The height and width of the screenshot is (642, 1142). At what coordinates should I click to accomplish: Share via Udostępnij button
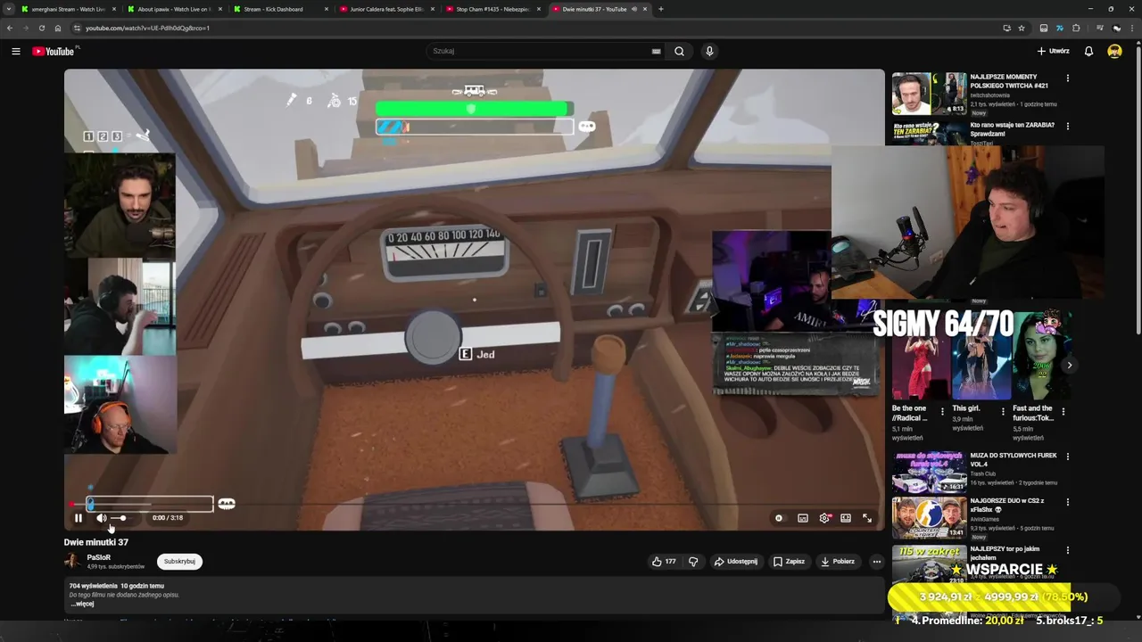click(x=736, y=562)
